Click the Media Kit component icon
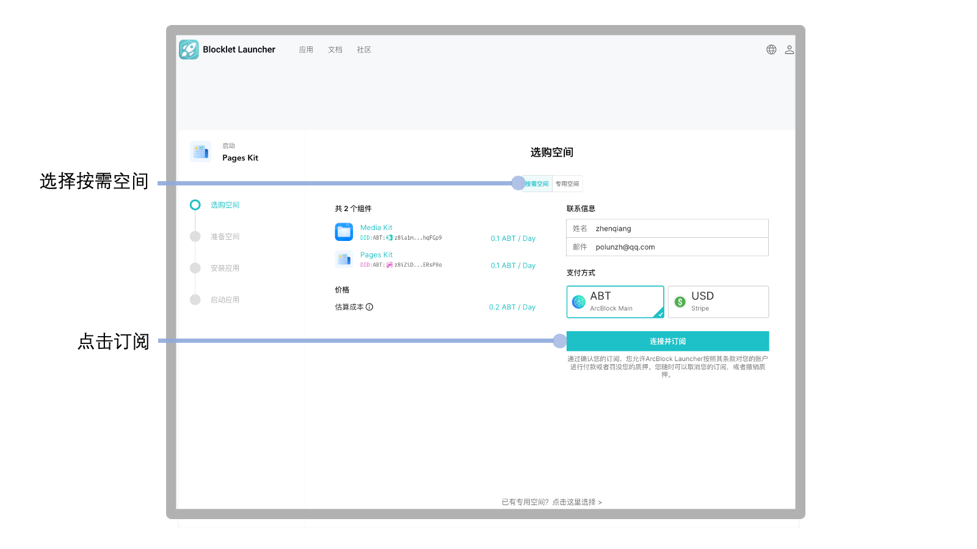Screen dimensions: 977x549 click(x=344, y=232)
